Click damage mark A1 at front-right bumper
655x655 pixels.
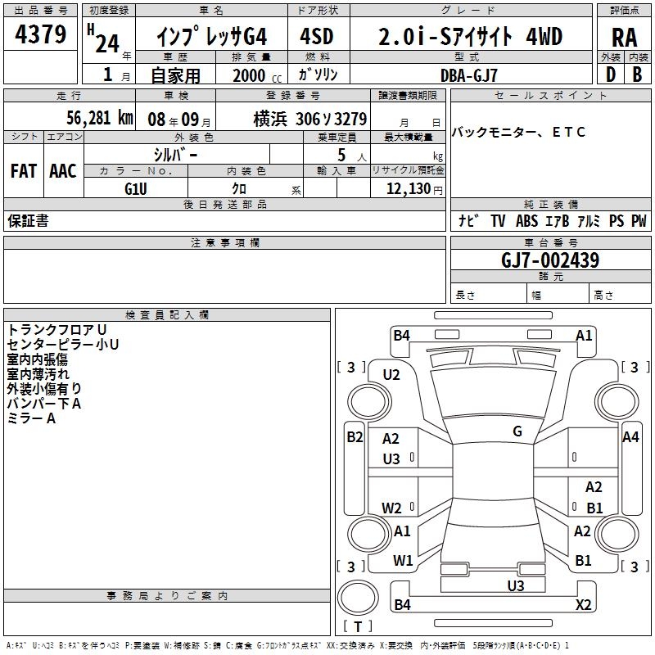pyautogui.click(x=584, y=336)
